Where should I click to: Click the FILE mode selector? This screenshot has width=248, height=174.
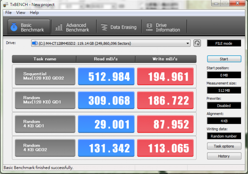(224, 43)
